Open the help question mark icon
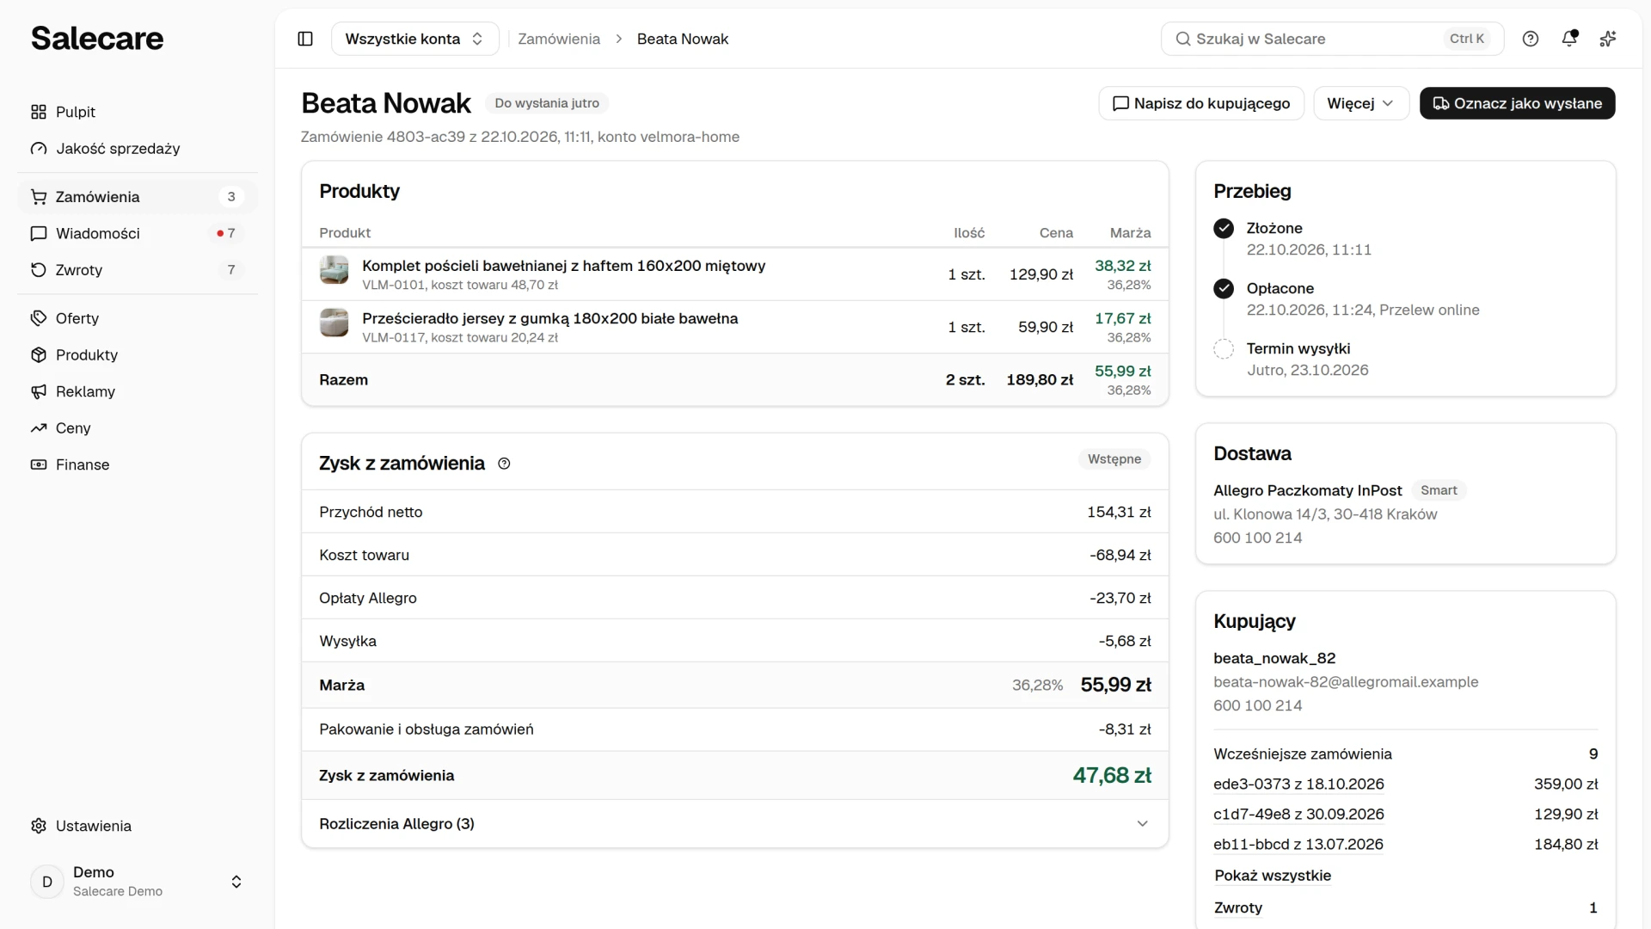This screenshot has width=1651, height=929. (1531, 39)
